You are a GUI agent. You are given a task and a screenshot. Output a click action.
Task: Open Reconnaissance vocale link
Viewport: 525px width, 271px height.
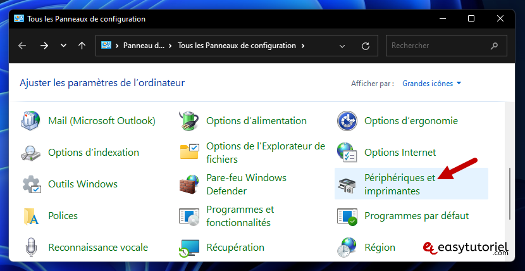pyautogui.click(x=98, y=248)
